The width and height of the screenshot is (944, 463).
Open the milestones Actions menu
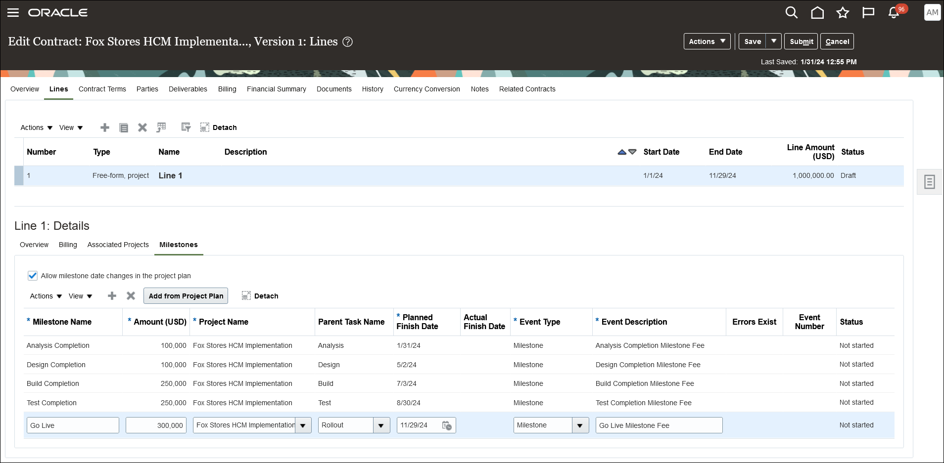pos(46,296)
